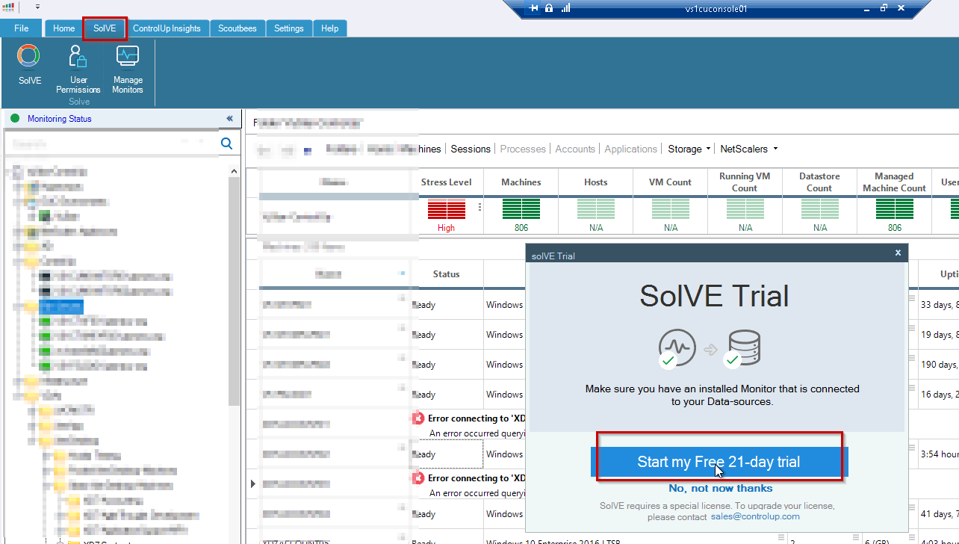The height and width of the screenshot is (544, 959).
Task: Switch to the Accounts view
Action: tap(575, 149)
